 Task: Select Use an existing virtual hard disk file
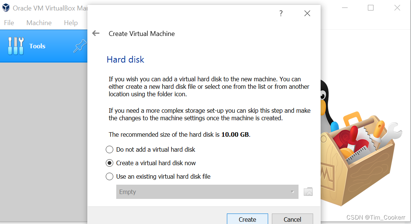158,177
